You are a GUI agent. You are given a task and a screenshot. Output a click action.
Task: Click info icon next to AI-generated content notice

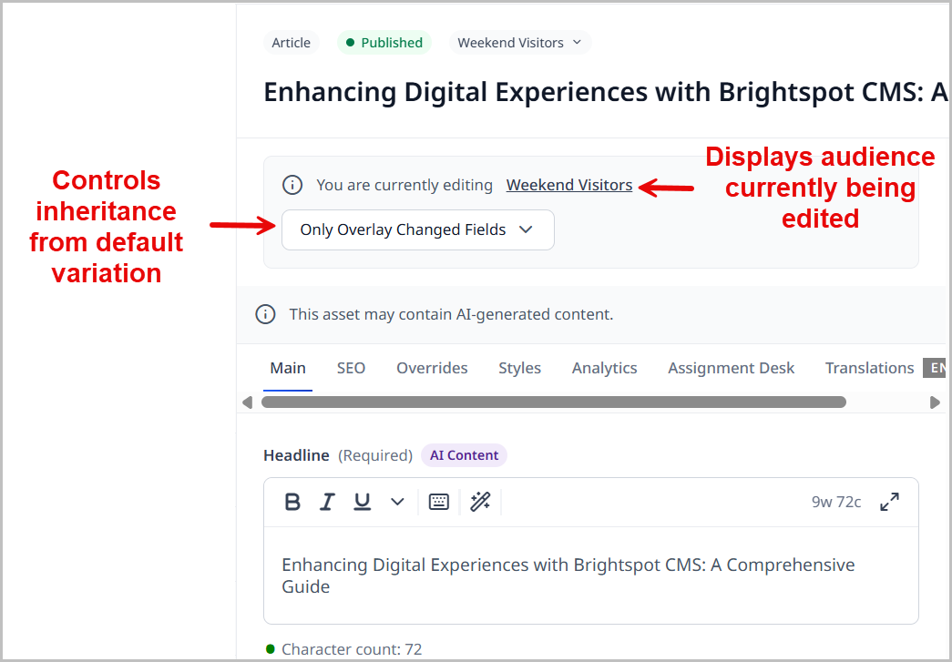click(265, 313)
